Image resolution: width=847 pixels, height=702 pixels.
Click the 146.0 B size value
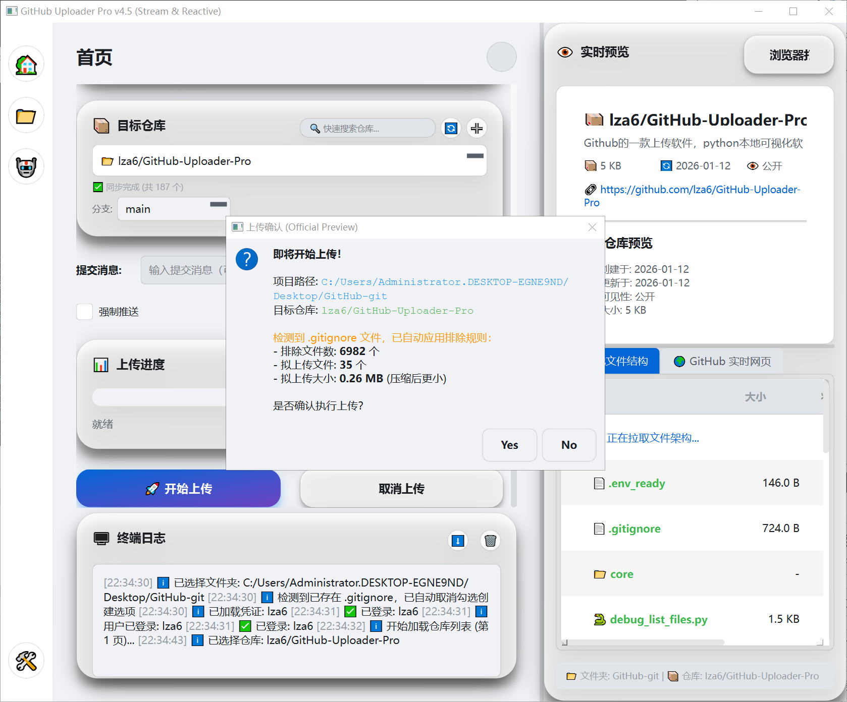(781, 483)
